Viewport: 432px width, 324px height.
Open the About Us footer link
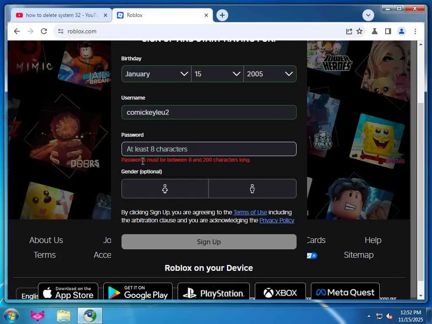[46, 240]
